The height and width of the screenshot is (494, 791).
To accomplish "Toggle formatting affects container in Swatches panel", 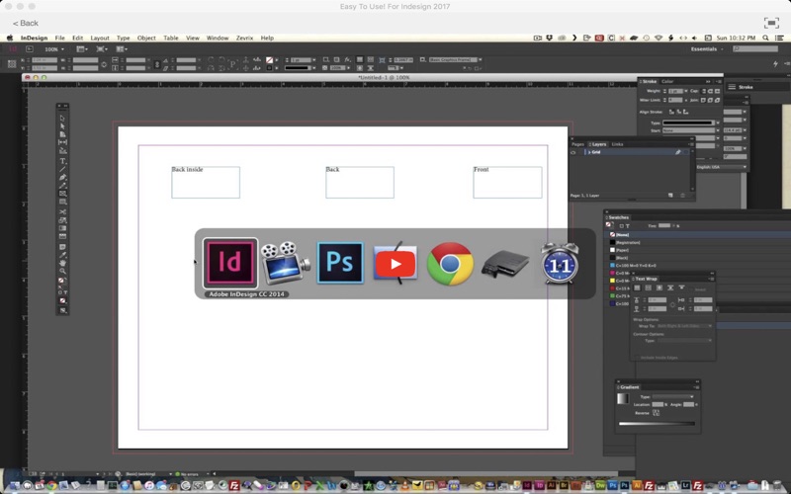I will point(622,226).
